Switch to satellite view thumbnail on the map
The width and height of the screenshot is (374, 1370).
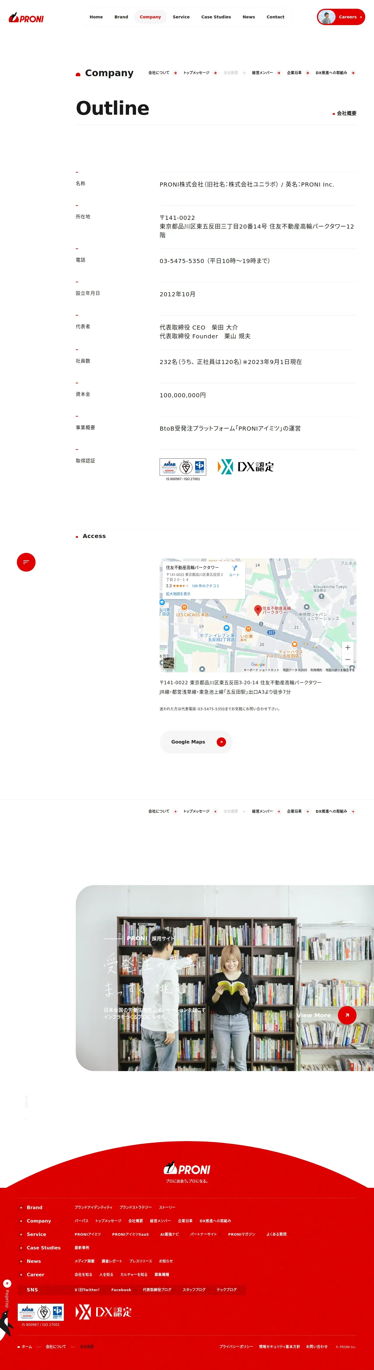pos(168,663)
